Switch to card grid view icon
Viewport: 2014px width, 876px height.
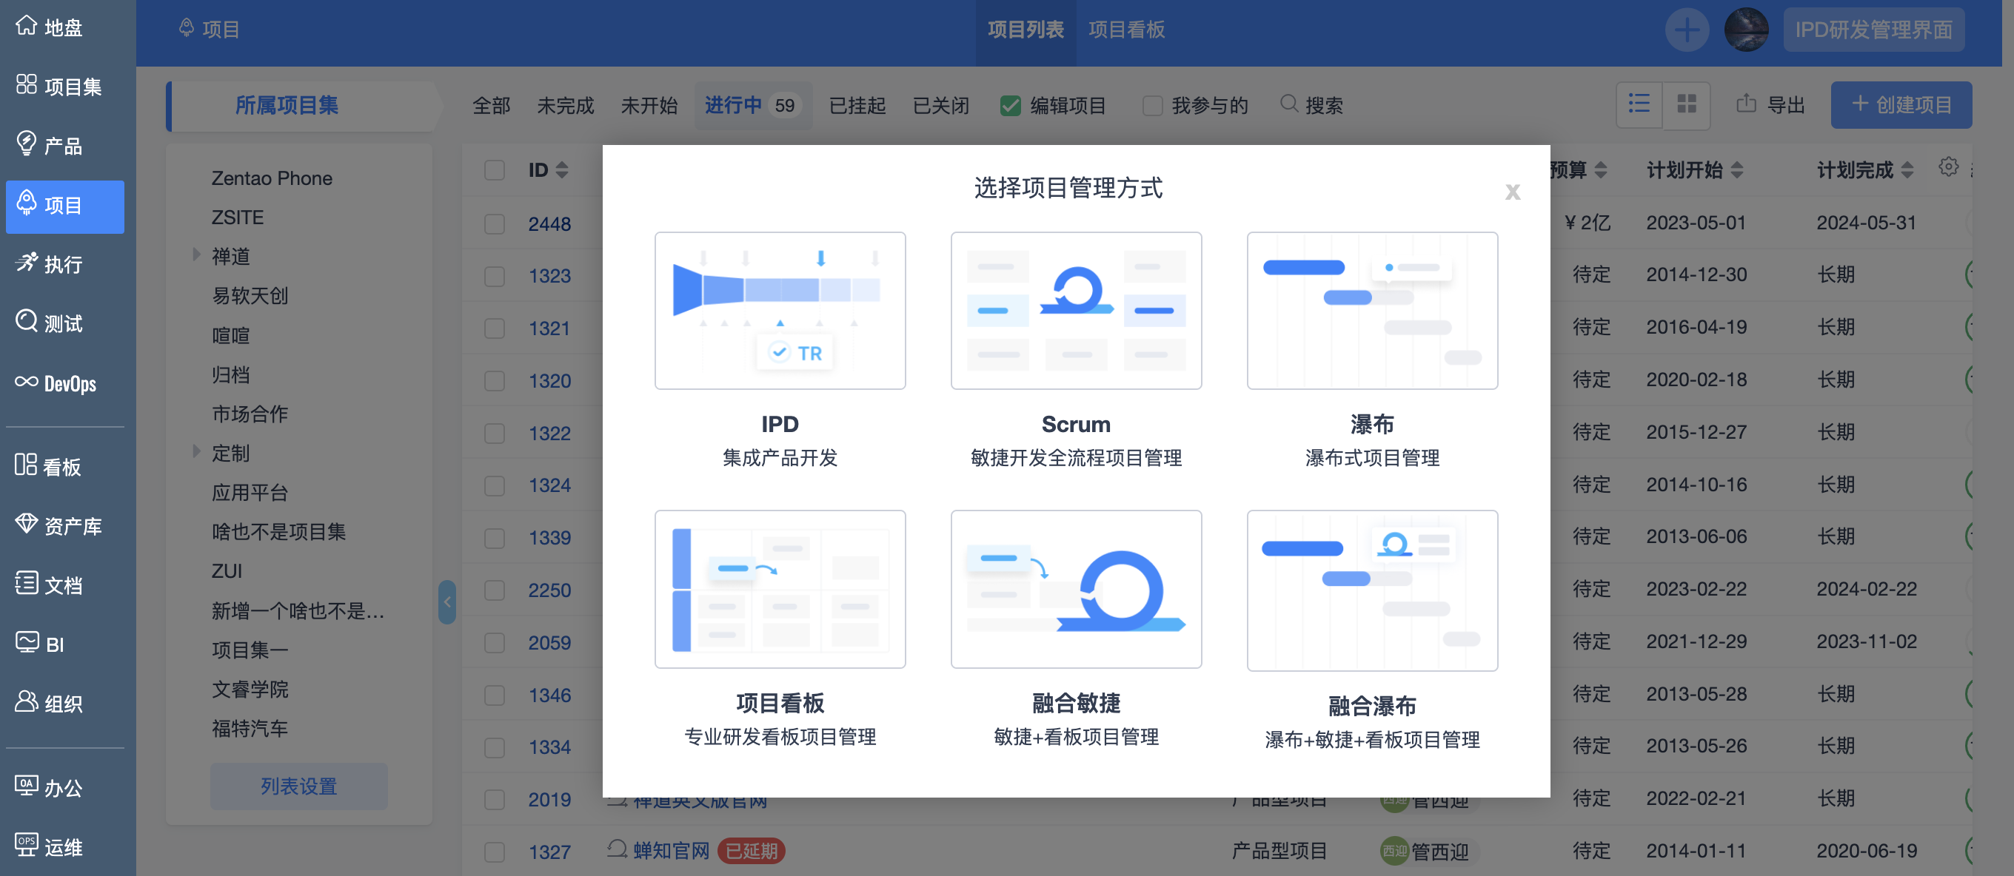pyautogui.click(x=1687, y=104)
